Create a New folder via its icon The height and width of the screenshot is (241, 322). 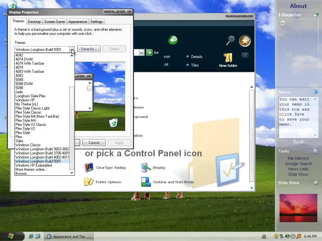(x=228, y=58)
